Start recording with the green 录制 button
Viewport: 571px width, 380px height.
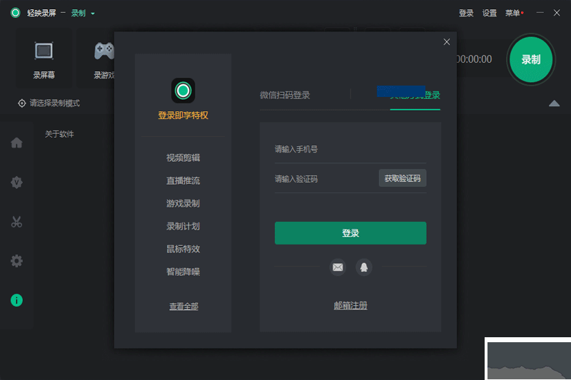[530, 59]
